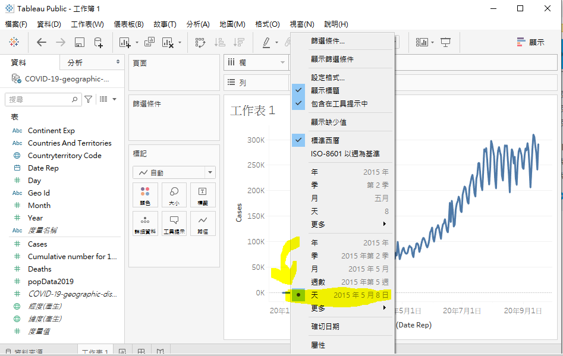Select 天 2015 年 5 月 8 日 option
The image size is (563, 356).
[x=342, y=295]
